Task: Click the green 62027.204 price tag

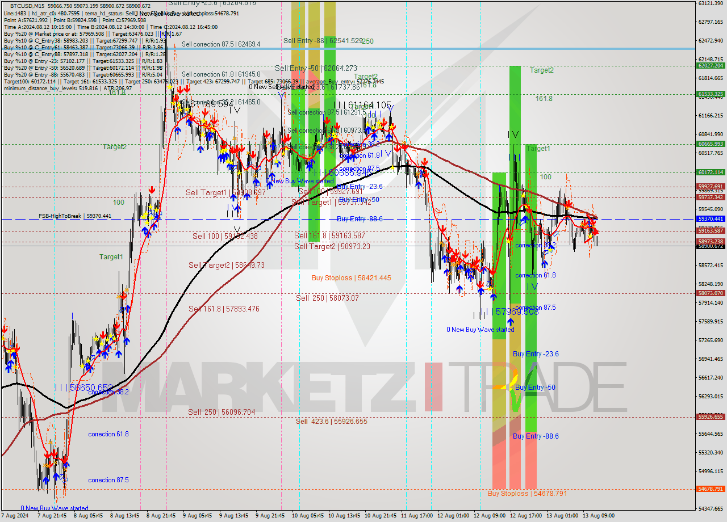Action: coord(711,66)
